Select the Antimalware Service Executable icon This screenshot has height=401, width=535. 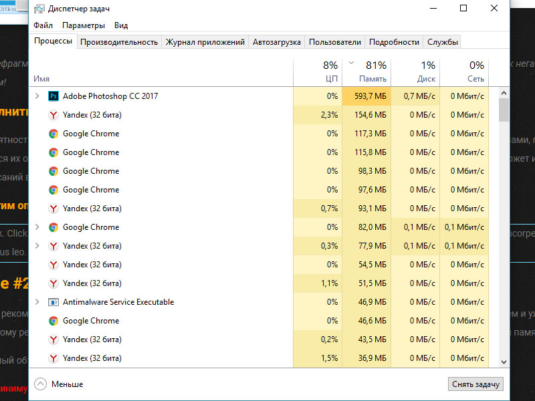53,302
